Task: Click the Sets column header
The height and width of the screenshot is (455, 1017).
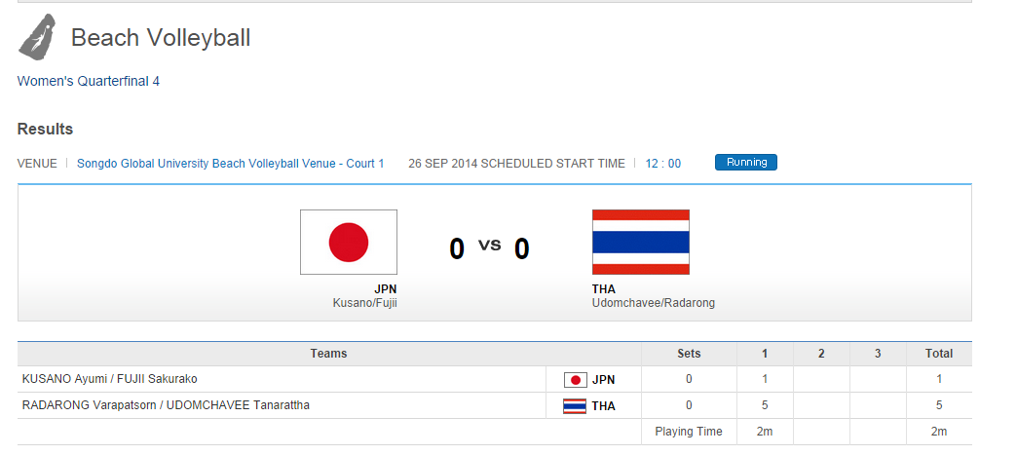Action: click(x=689, y=354)
